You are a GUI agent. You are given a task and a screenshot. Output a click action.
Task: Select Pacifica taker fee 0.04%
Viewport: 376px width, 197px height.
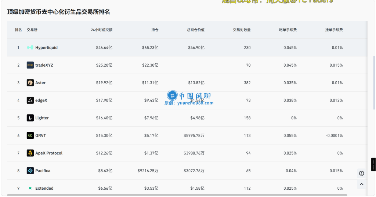tap(291, 171)
